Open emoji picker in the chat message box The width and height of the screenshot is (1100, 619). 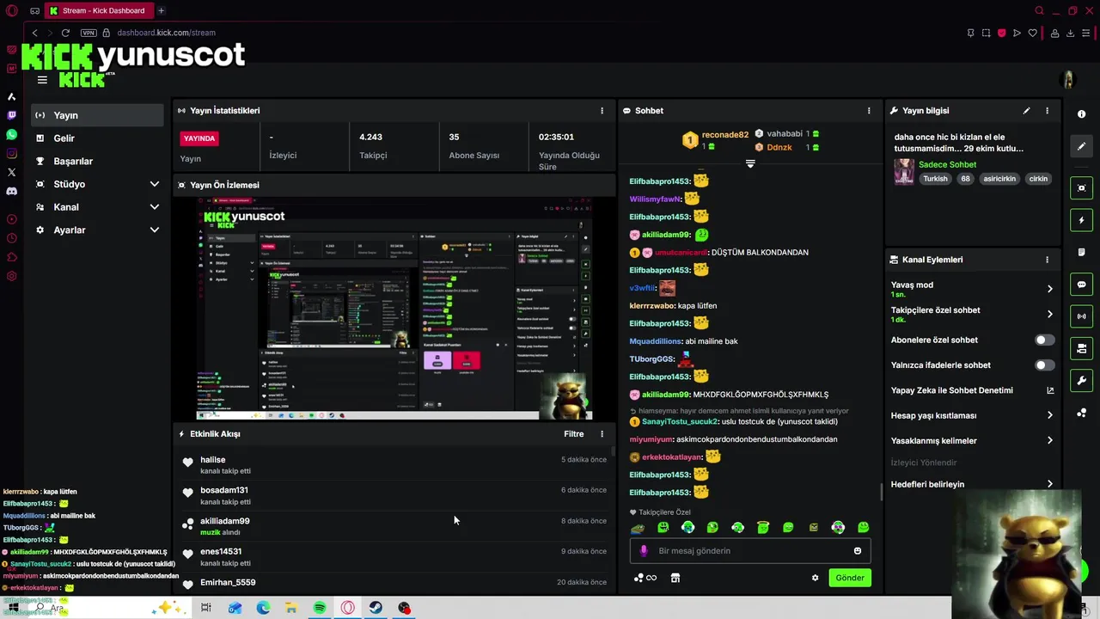(857, 551)
